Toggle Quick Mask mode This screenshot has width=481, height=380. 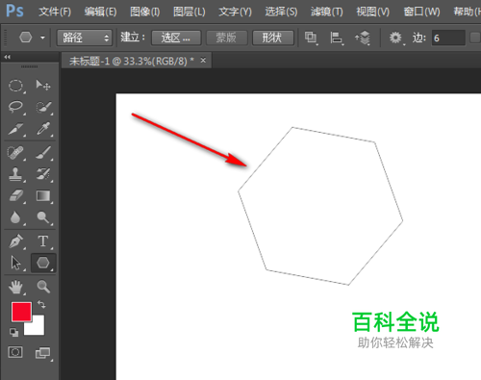[15, 352]
